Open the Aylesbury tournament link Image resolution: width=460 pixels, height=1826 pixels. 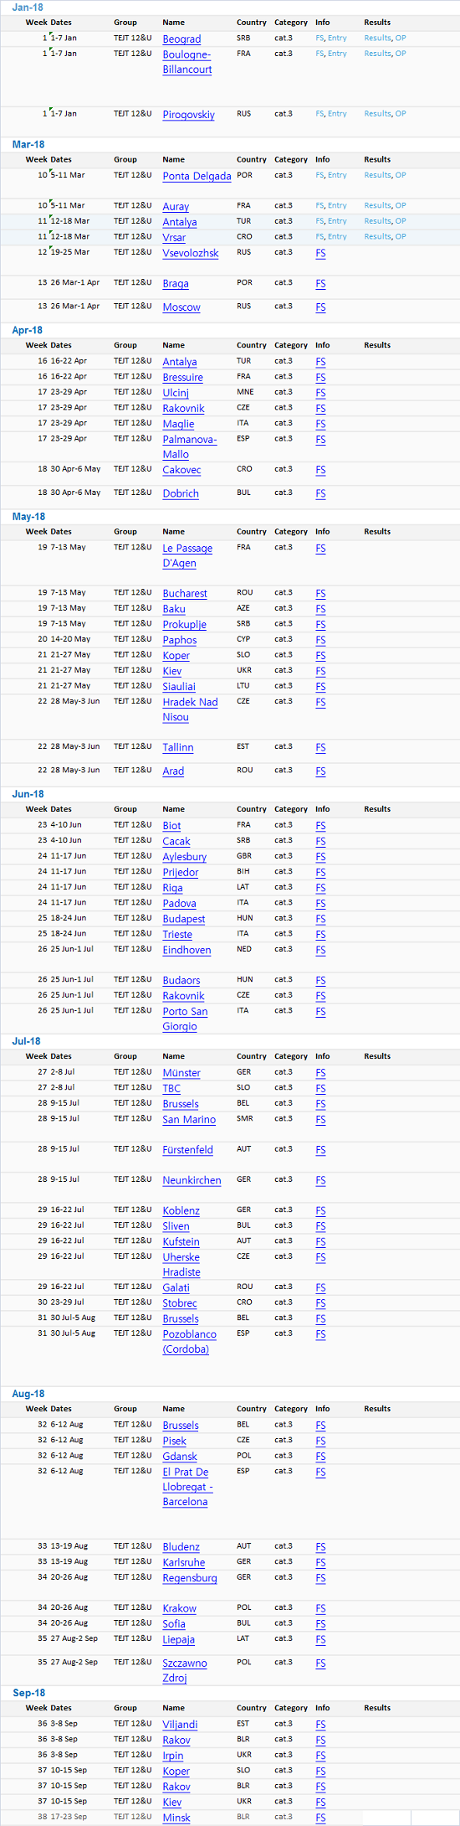click(185, 857)
